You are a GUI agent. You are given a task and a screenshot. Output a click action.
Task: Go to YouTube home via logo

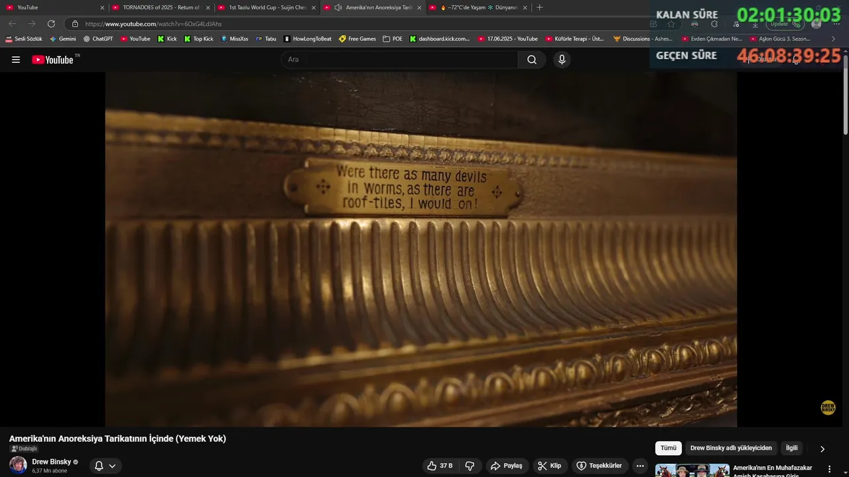[52, 60]
